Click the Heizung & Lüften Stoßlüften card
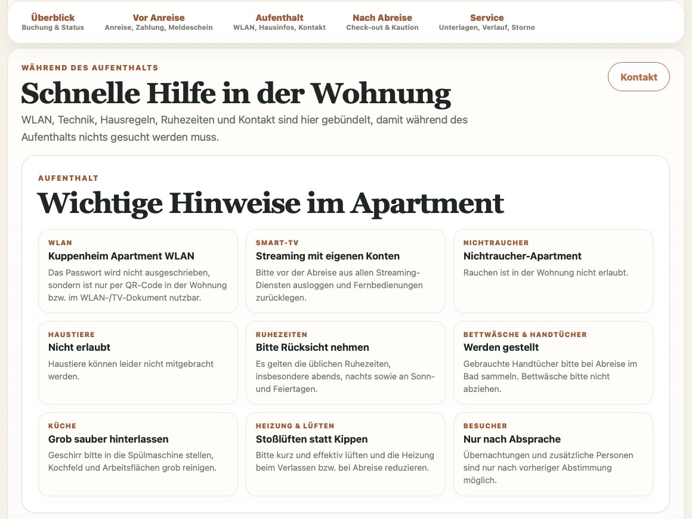The width and height of the screenshot is (692, 519). point(345,454)
